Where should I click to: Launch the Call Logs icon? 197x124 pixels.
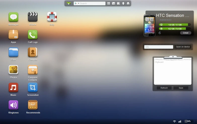pos(33,35)
